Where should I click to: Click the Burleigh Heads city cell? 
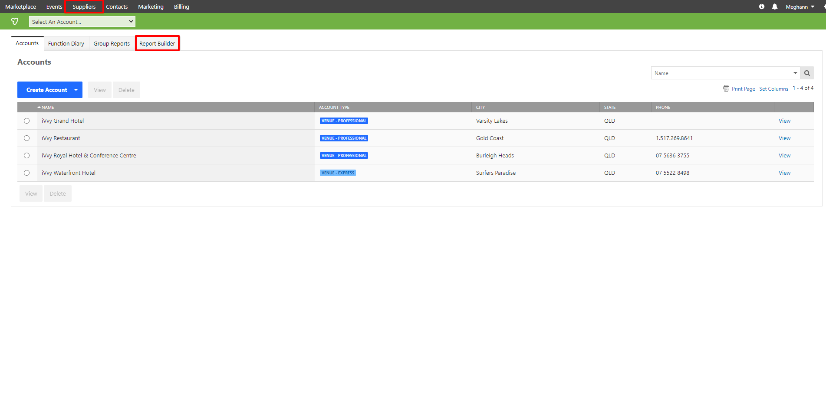[495, 156]
